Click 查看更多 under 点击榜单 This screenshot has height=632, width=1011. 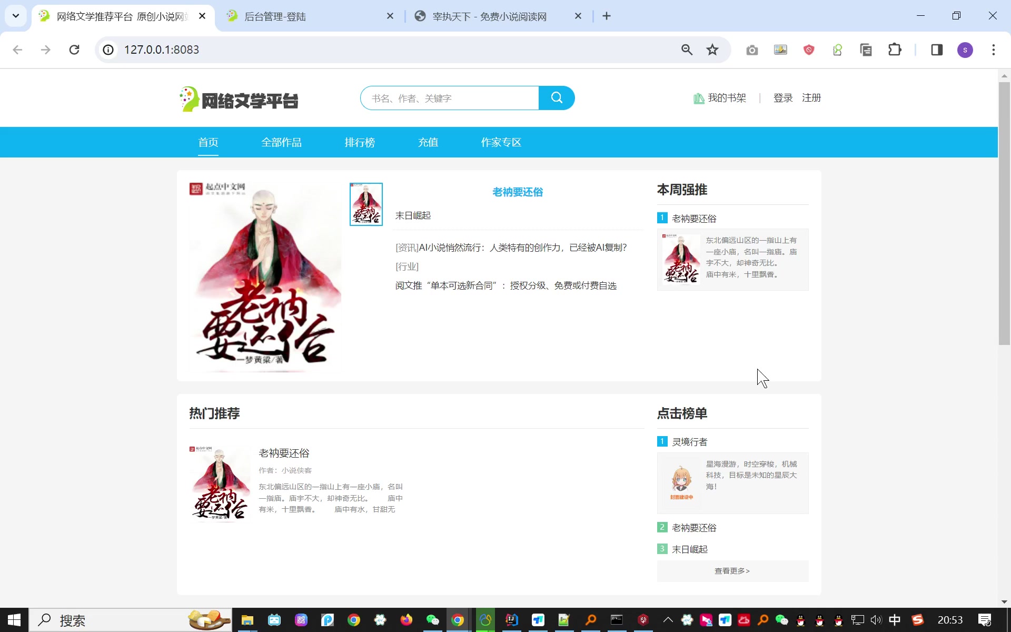(732, 571)
